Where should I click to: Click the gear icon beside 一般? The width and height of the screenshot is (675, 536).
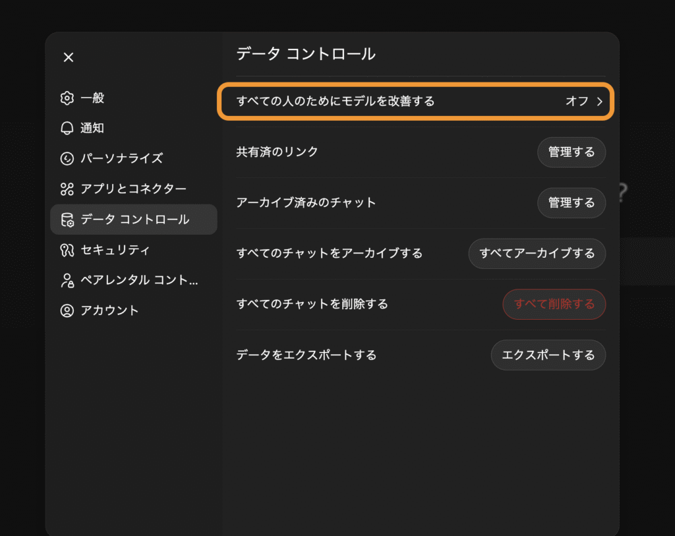click(x=67, y=98)
